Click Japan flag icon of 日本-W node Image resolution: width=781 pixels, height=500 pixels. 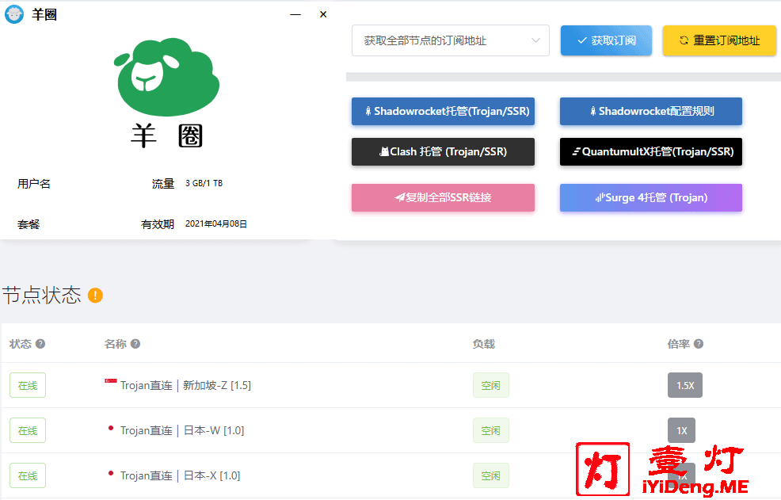111,428
